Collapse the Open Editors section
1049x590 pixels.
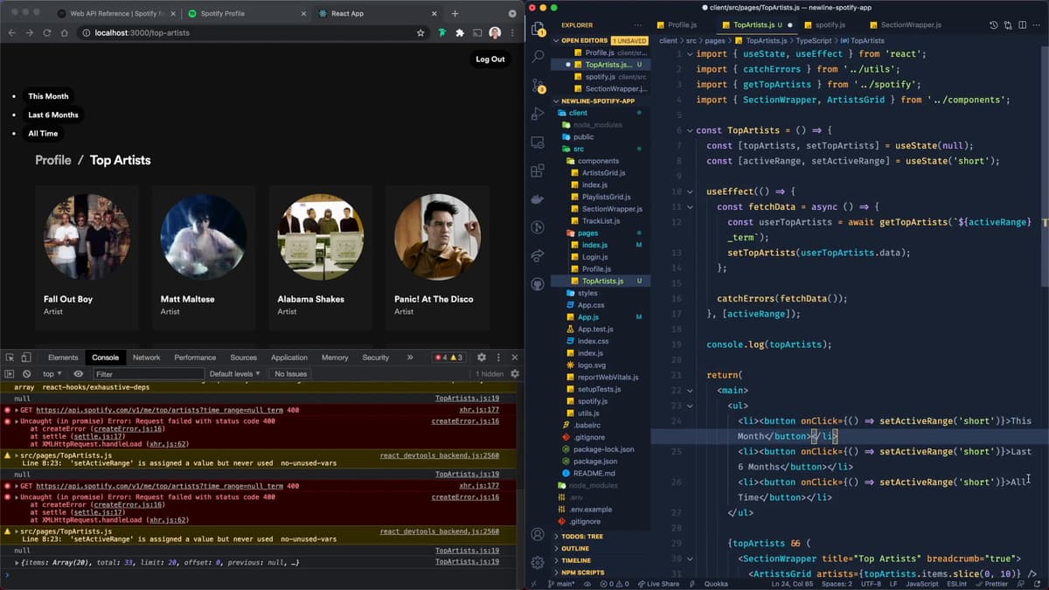600,41
